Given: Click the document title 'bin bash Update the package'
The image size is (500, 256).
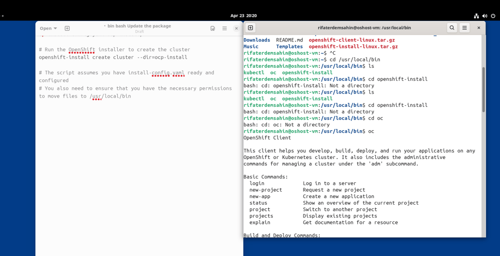Looking at the screenshot, I should coord(139,26).
